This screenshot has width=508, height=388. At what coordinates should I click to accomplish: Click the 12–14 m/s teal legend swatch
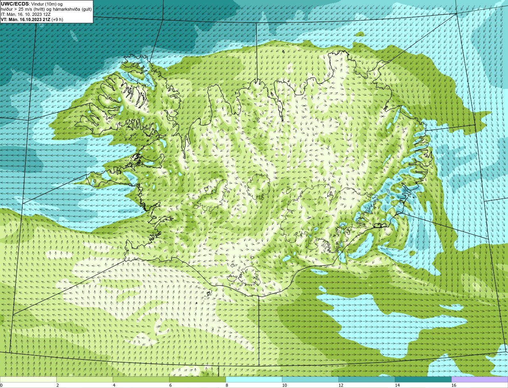367,379
